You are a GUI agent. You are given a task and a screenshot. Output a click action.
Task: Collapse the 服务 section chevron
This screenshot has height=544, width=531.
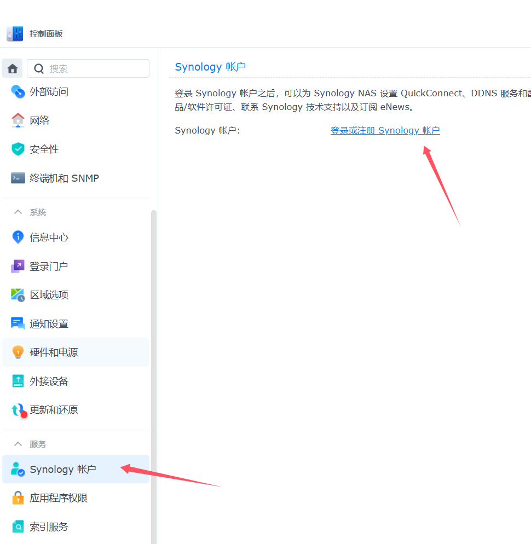18,444
